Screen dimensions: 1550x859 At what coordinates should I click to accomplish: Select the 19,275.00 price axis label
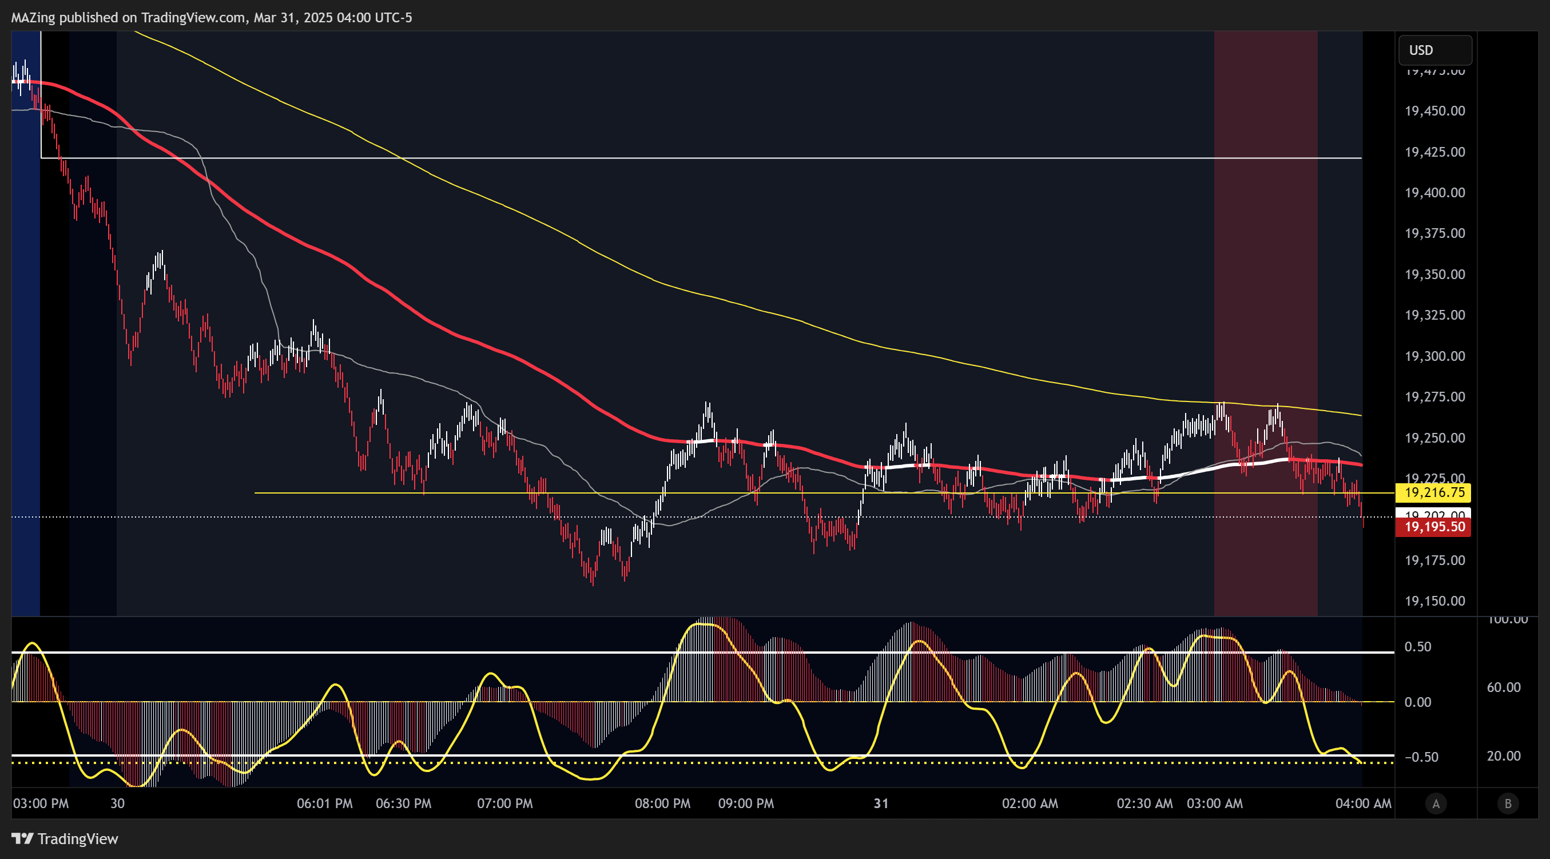point(1434,397)
